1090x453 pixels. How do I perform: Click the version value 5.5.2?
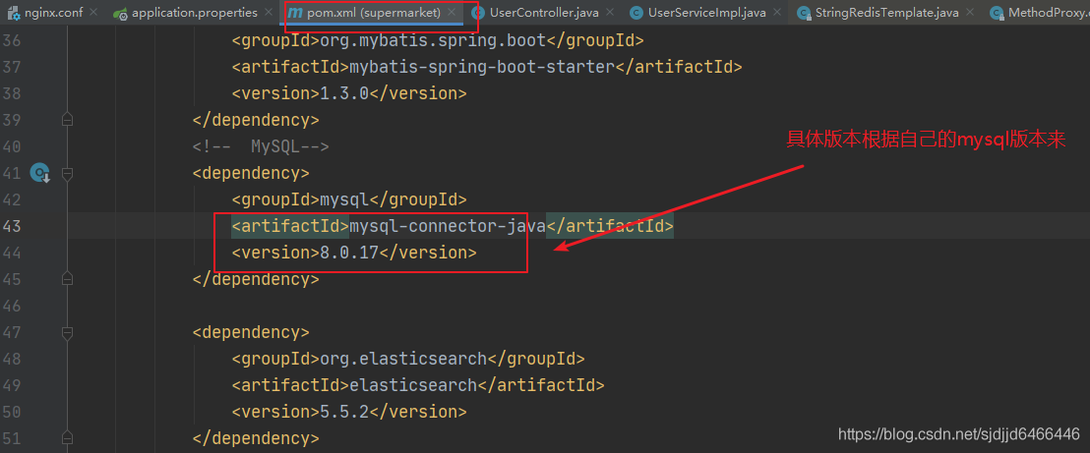(344, 412)
